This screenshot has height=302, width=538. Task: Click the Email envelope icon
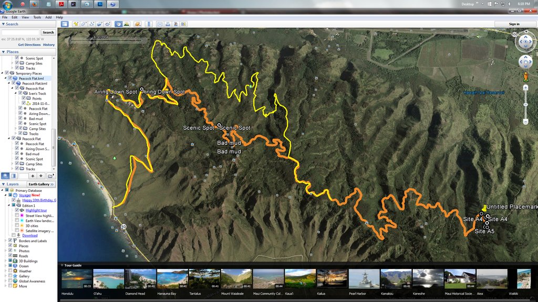coord(160,24)
